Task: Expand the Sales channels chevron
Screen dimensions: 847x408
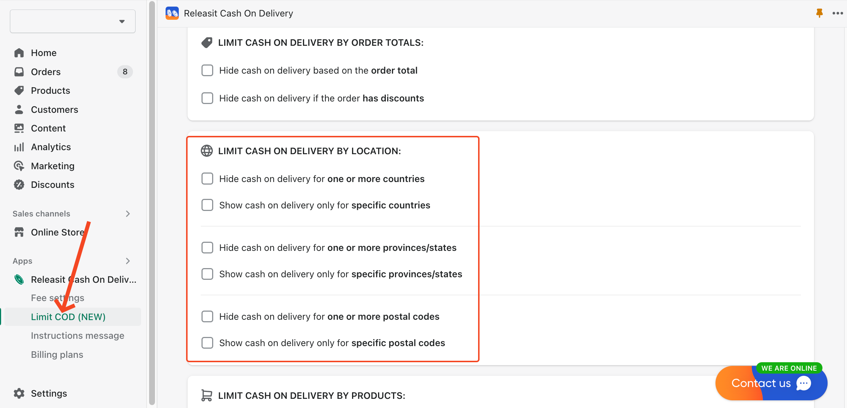Action: click(x=127, y=214)
